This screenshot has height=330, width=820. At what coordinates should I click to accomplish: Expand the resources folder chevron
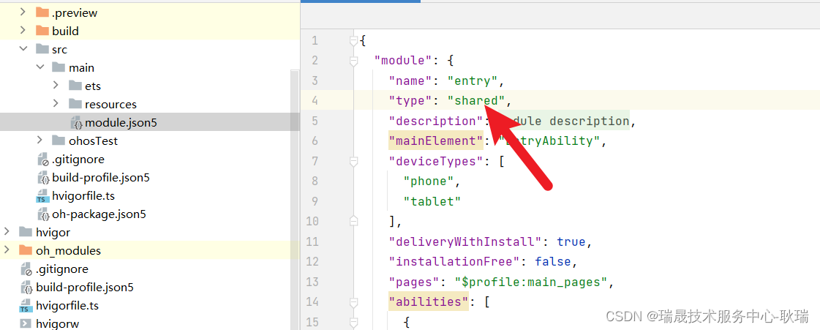tap(56, 103)
